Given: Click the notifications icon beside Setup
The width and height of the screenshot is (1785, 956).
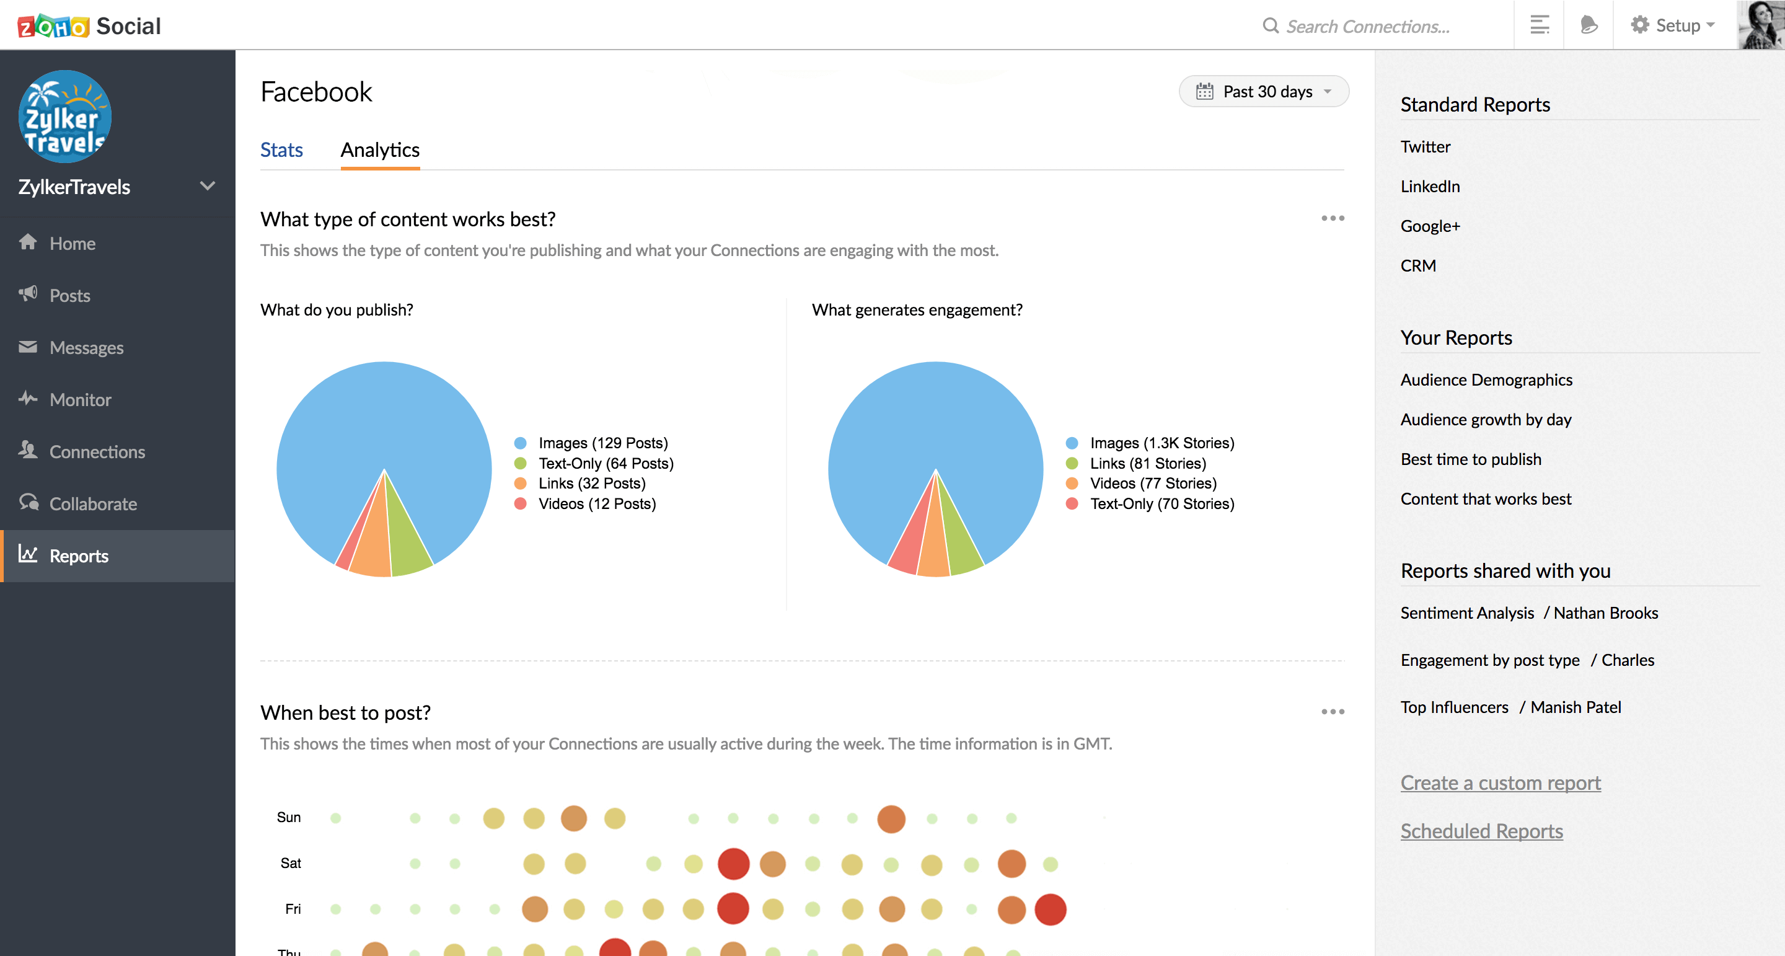Looking at the screenshot, I should pyautogui.click(x=1588, y=25).
